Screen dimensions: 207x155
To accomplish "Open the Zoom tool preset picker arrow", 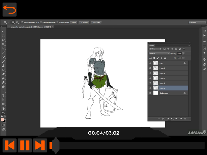I will coord(9,22).
